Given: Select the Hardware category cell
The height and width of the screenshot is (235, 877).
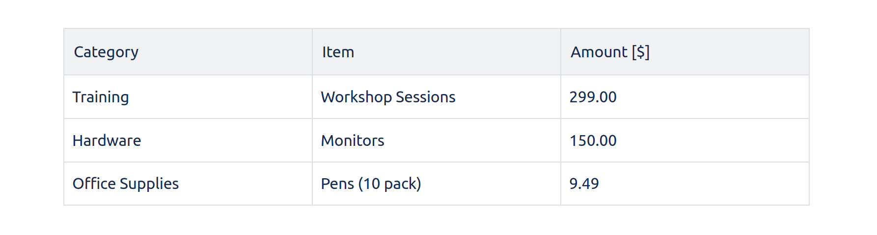Looking at the screenshot, I should point(107,141).
